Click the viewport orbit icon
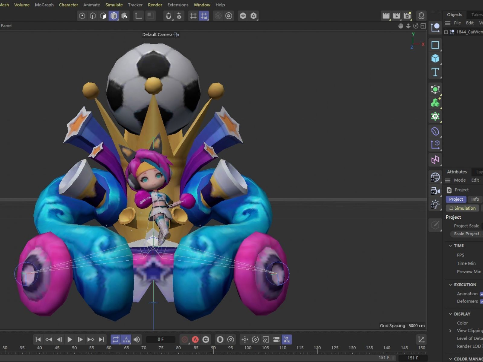This screenshot has width=483, height=362. 416,26
